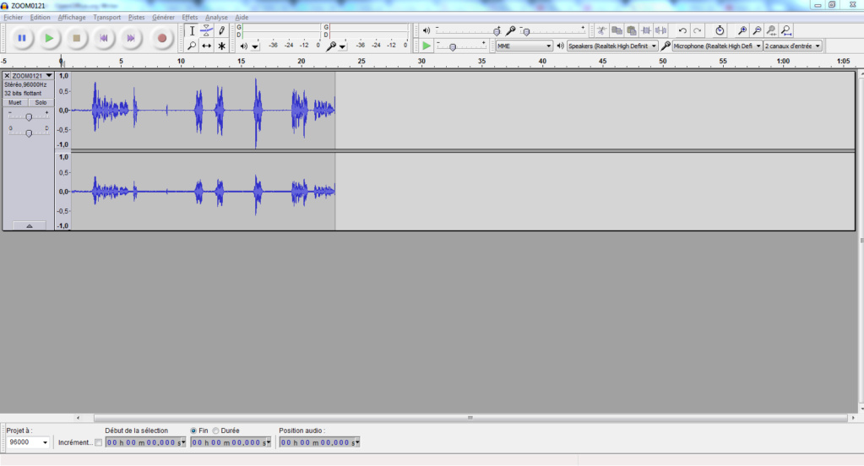Select the Durée radio button

coord(215,431)
